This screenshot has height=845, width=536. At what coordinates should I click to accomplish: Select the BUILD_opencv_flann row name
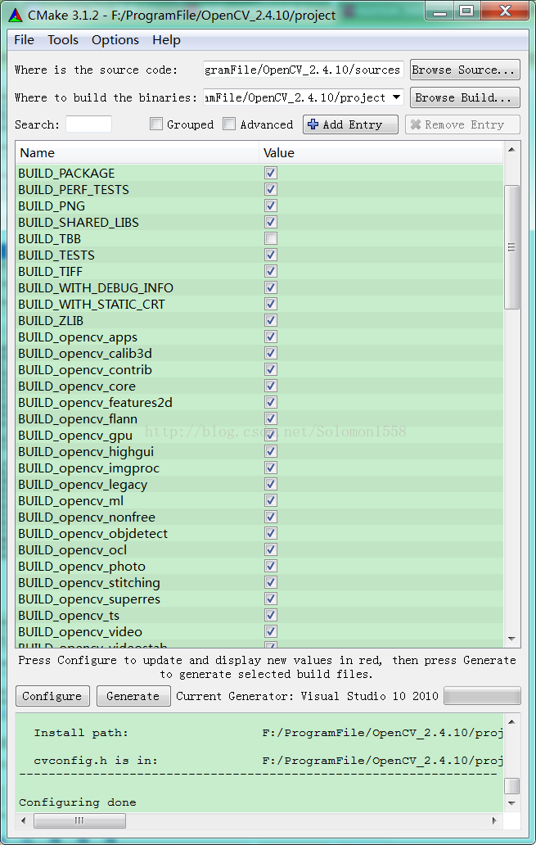tap(78, 418)
